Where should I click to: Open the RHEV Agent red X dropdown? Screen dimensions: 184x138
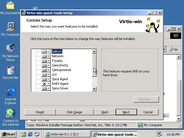click(46, 84)
